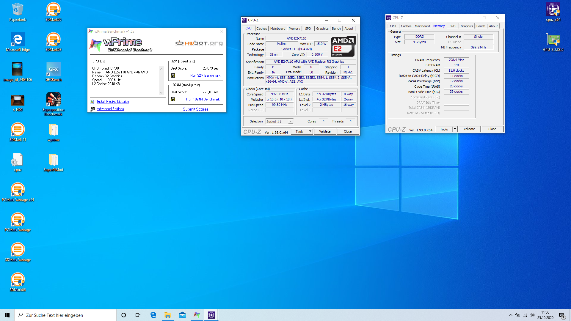This screenshot has height=321, width=571.
Task: Expand the Socket #1 selection dropdown
Action: click(x=291, y=121)
